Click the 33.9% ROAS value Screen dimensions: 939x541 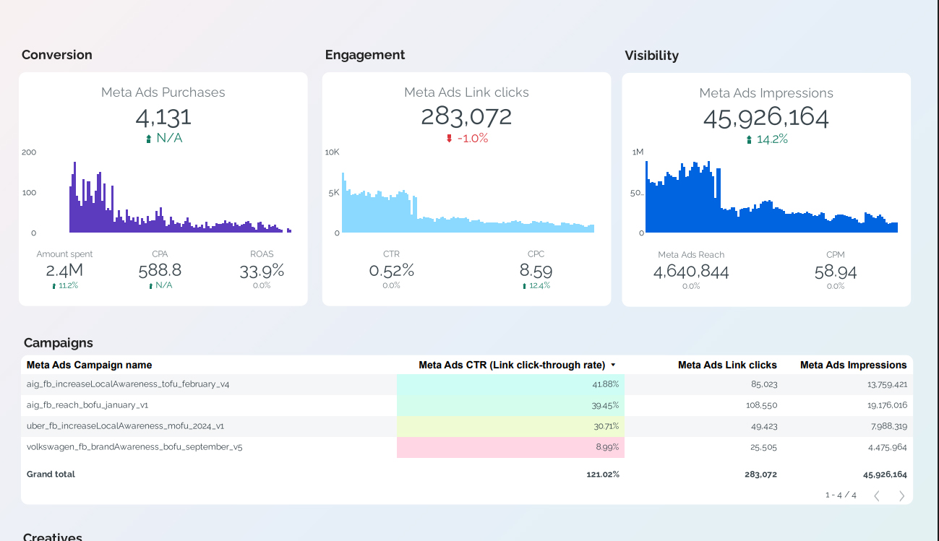[262, 271]
